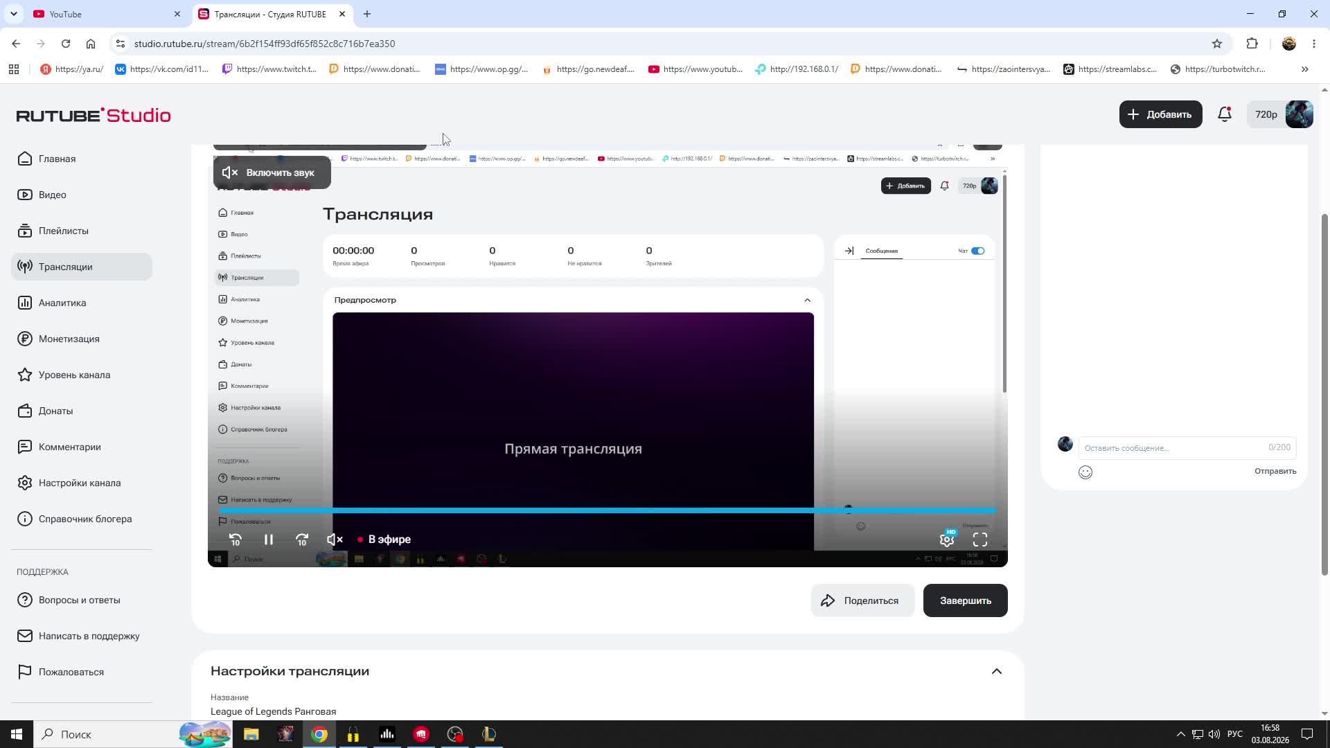Screen dimensions: 1330x748
Task: Click the browser home button
Action: [91, 44]
